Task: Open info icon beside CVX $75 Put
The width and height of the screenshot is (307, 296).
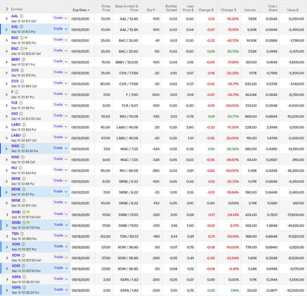Action: (x=22, y=70)
